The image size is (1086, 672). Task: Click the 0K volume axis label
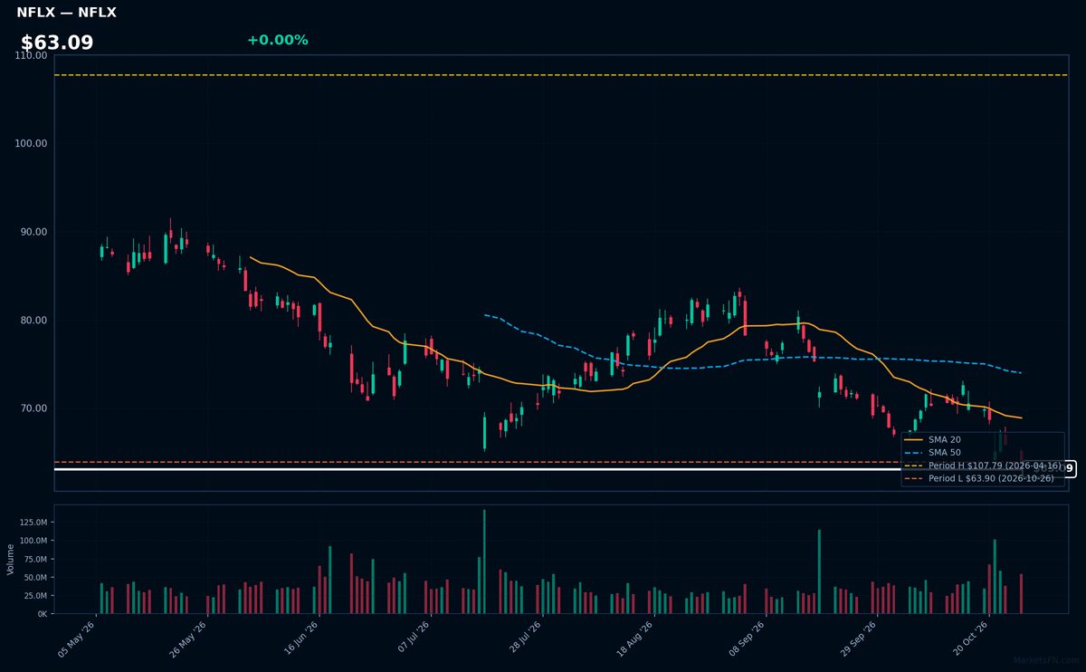point(42,614)
